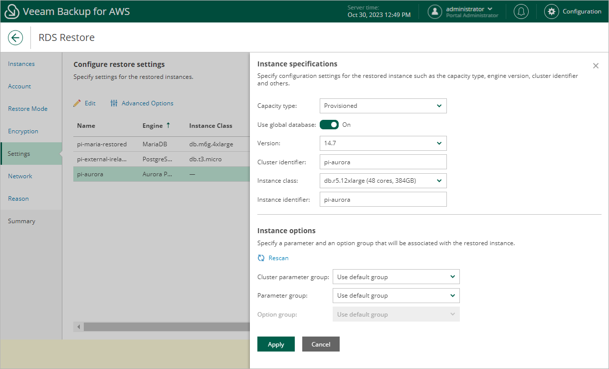Viewport: 609px width, 369px height.
Task: Open Advanced Options link
Action: pos(148,103)
